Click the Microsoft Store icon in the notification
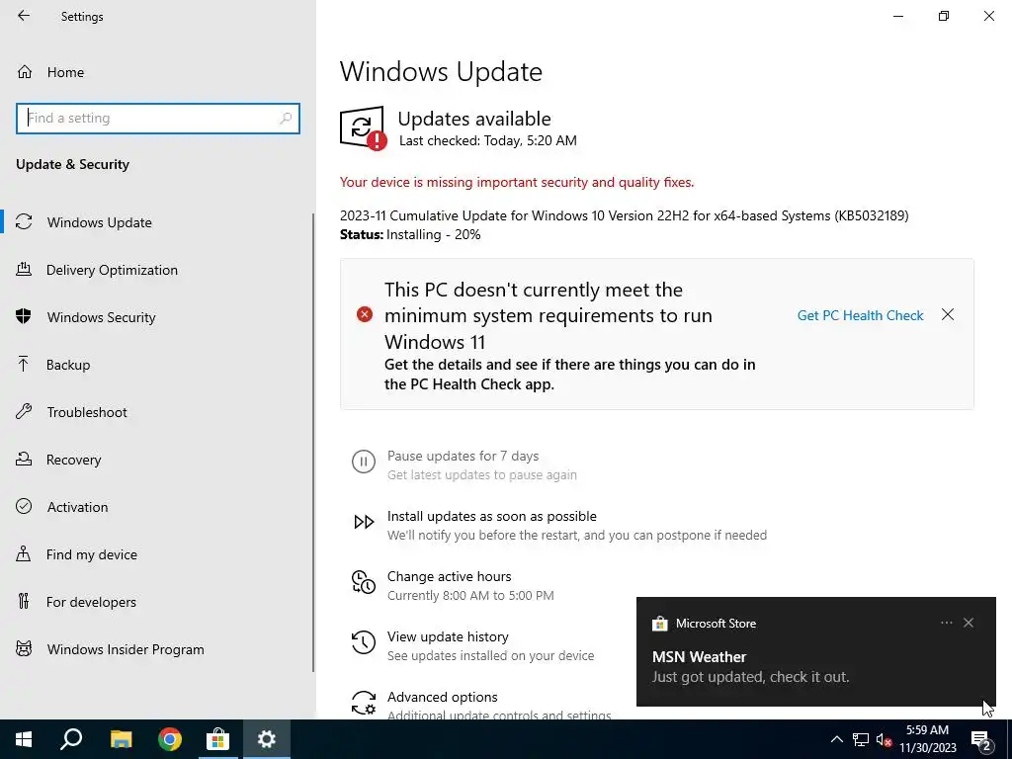 click(x=659, y=624)
